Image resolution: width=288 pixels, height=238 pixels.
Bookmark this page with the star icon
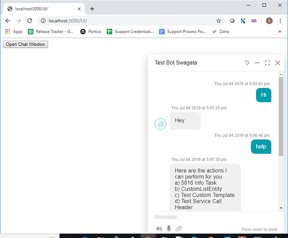pyautogui.click(x=218, y=21)
